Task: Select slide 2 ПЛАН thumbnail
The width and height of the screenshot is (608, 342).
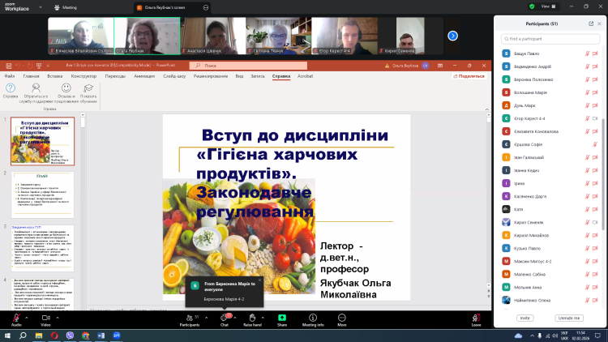Action: 43,195
